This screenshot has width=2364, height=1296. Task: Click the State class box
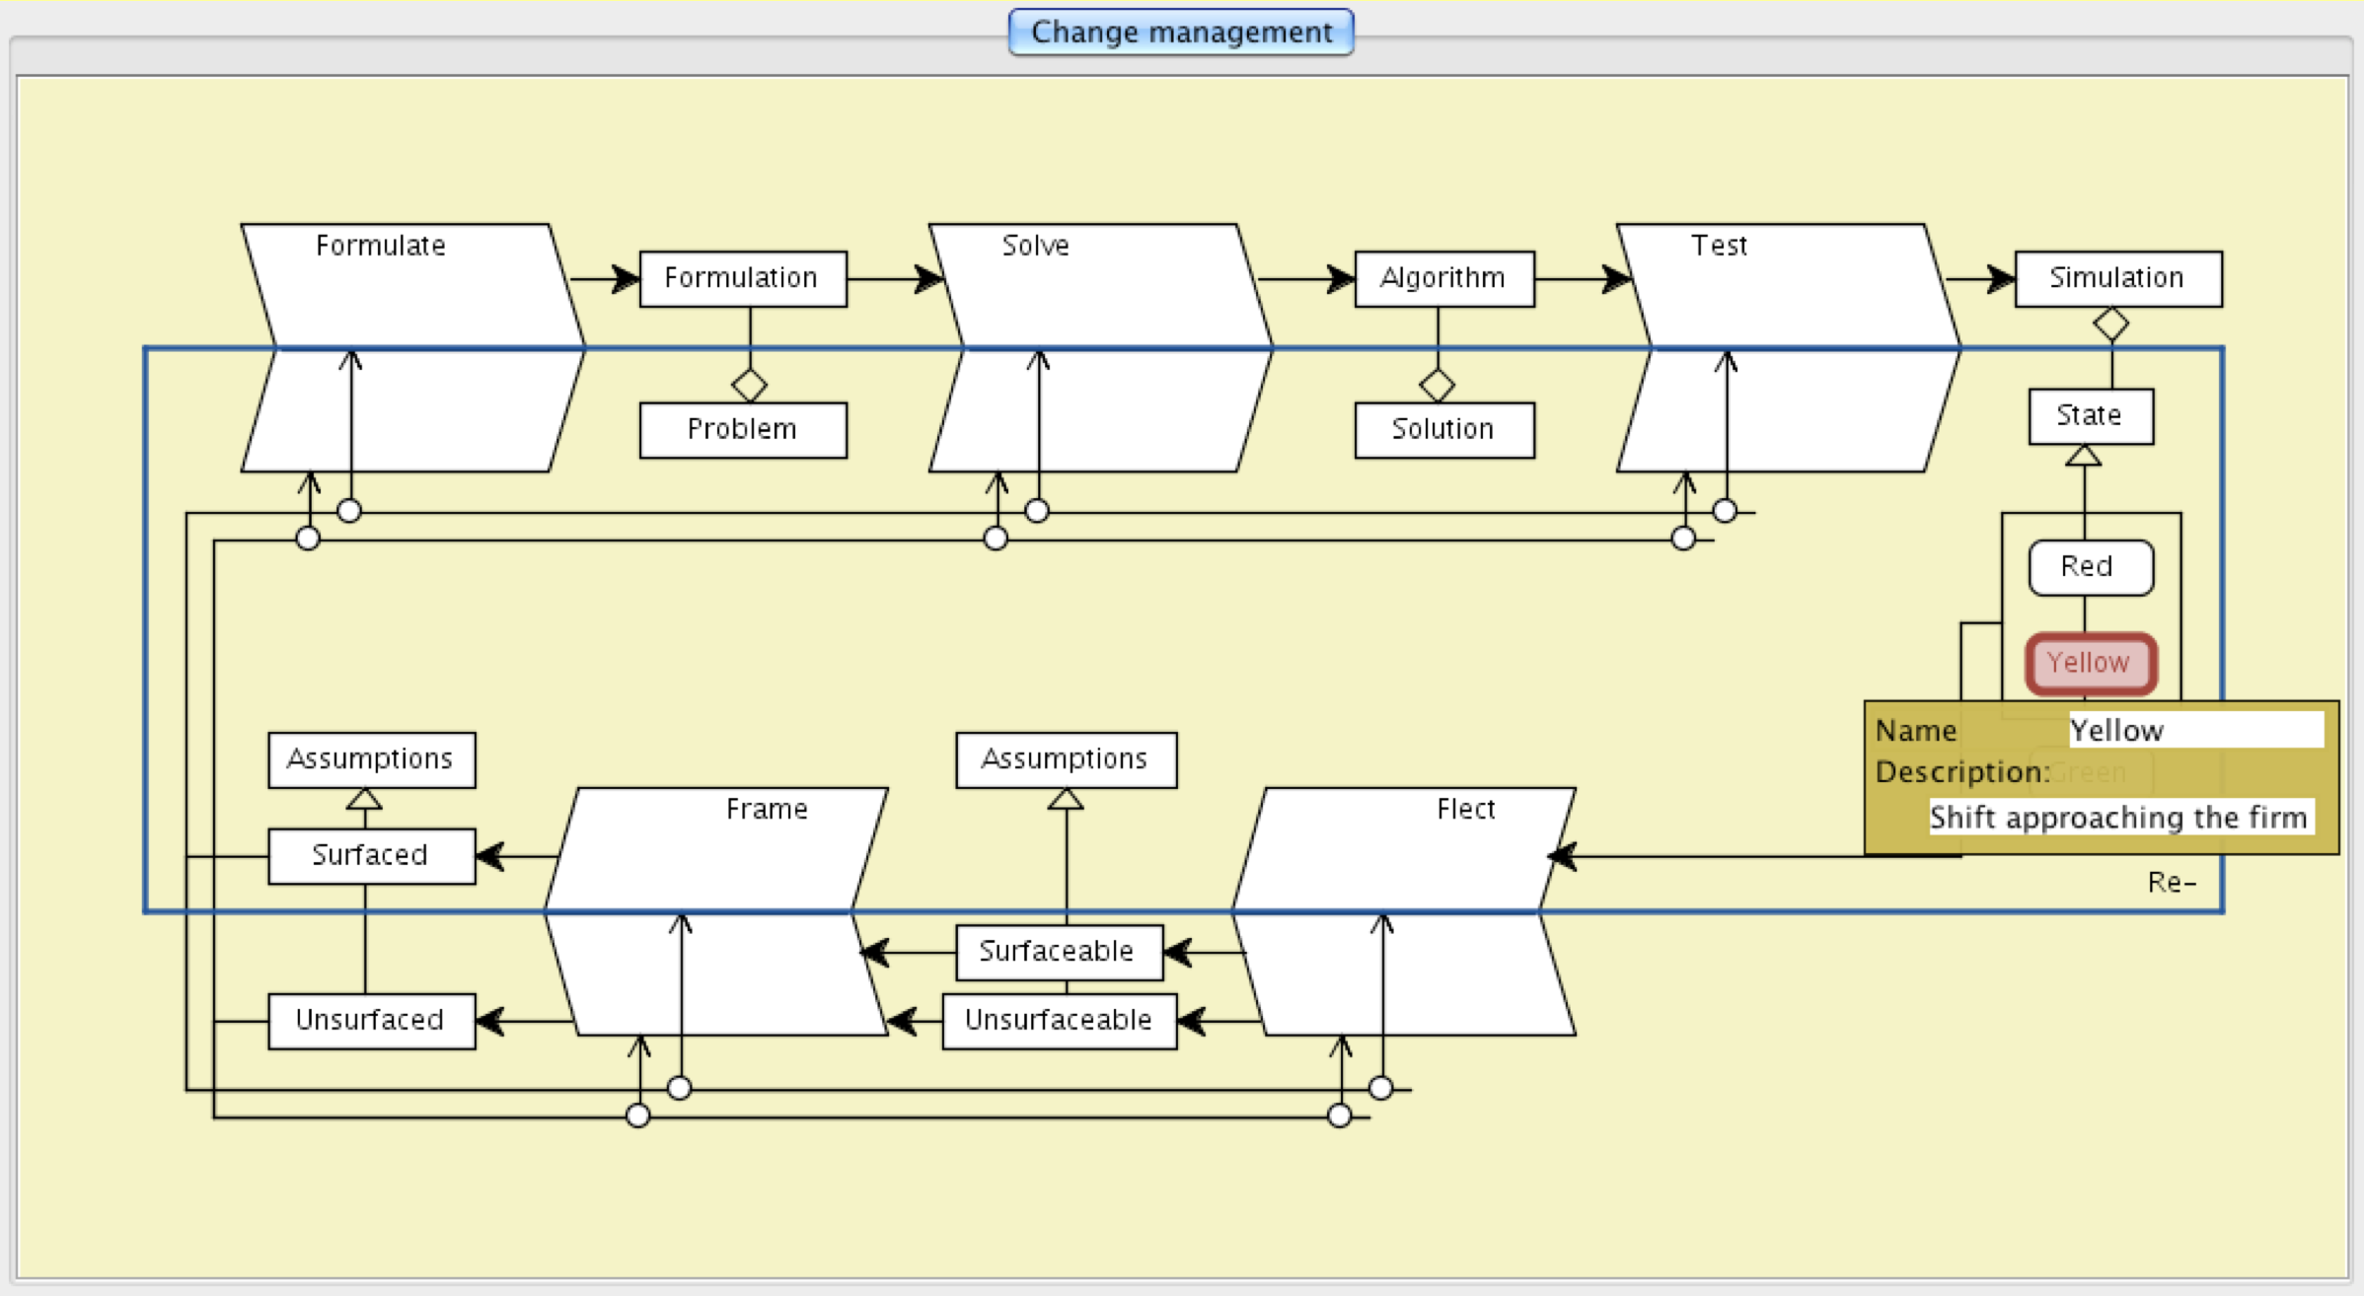coord(2090,416)
